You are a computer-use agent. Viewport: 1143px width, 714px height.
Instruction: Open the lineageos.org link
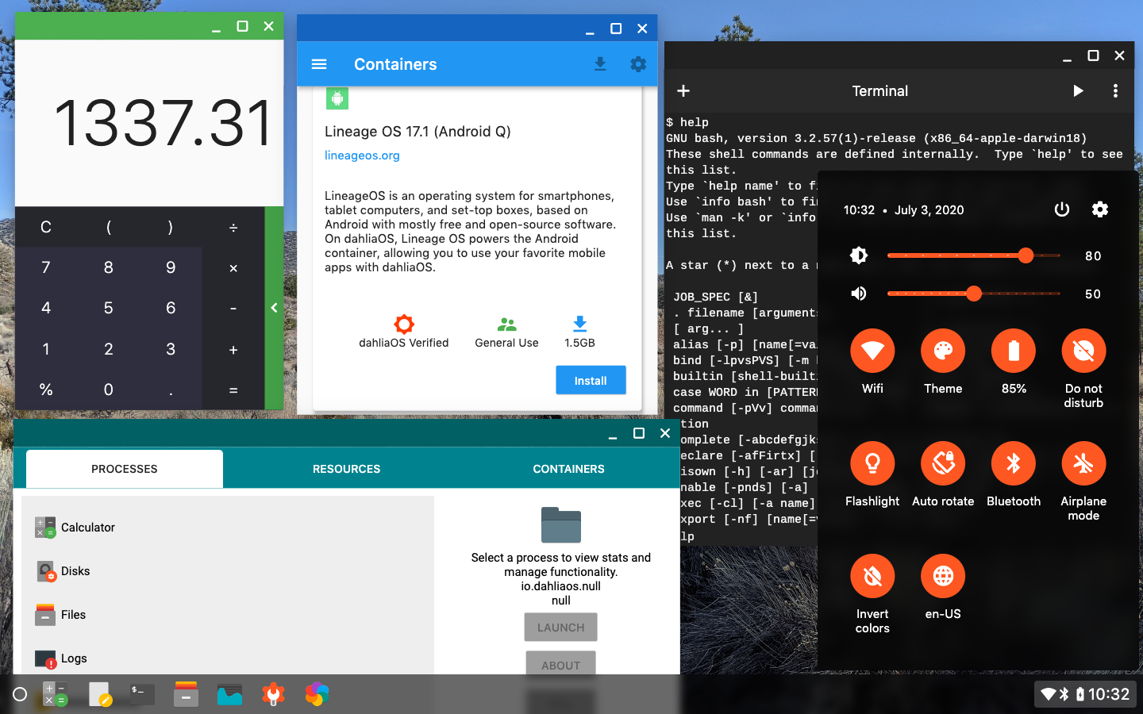(362, 155)
